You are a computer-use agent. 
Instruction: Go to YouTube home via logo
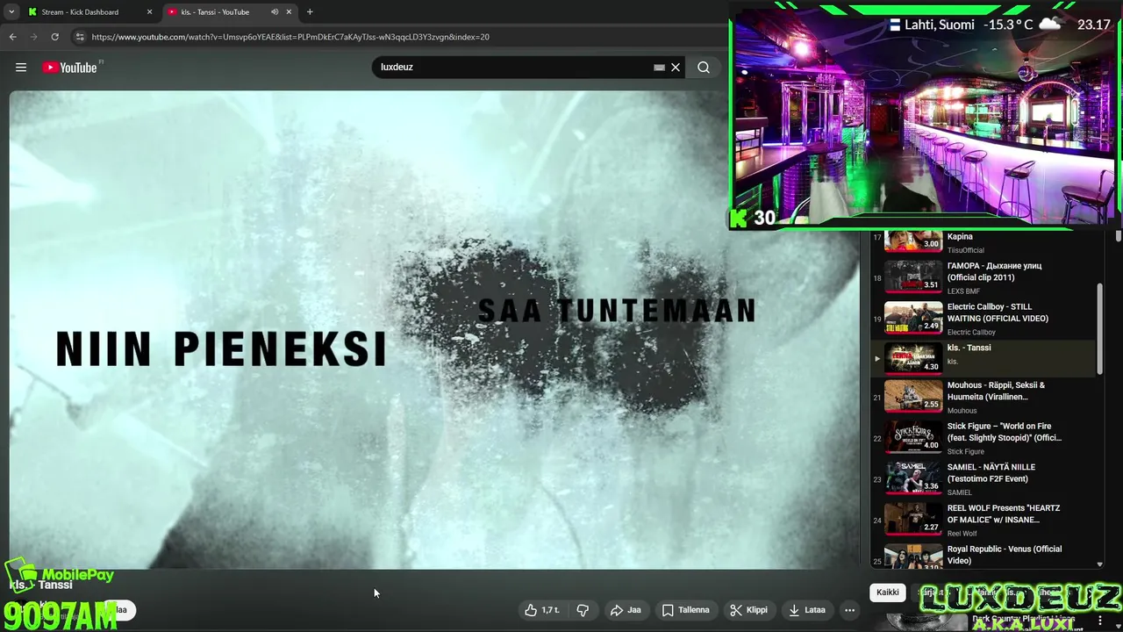[x=69, y=68]
